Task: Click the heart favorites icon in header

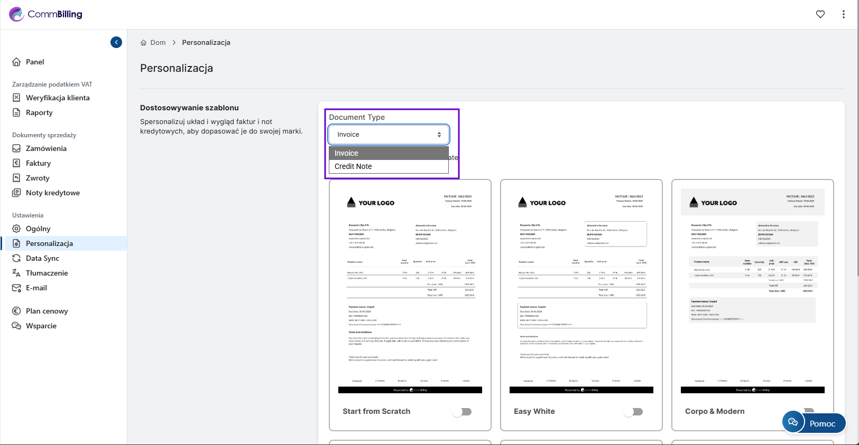Action: 820,14
